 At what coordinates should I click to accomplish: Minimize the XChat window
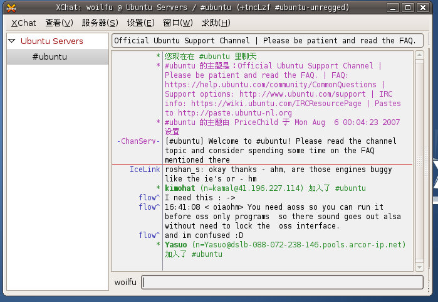tap(393, 8)
